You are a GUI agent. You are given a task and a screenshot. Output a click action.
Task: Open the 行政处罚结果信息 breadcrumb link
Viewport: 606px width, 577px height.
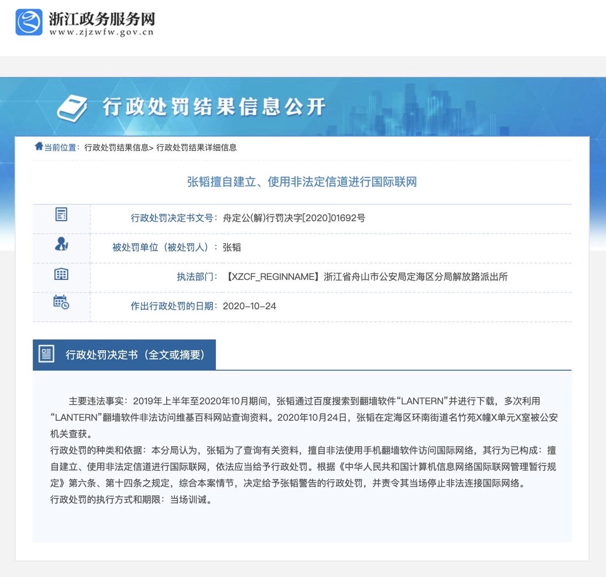(x=116, y=147)
